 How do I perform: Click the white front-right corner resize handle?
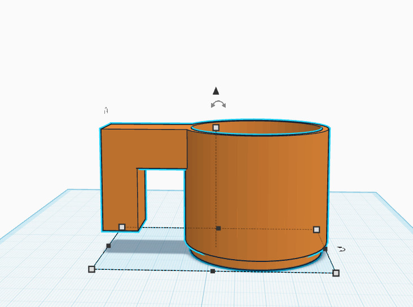click(336, 273)
